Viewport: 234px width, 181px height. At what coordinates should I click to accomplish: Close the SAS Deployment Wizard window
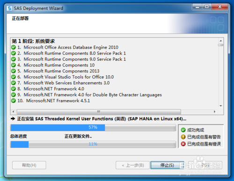219,7
